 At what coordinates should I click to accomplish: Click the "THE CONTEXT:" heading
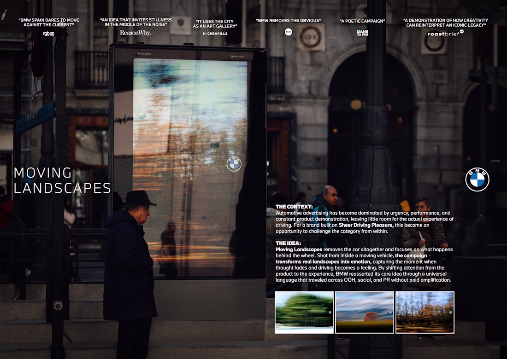point(294,207)
